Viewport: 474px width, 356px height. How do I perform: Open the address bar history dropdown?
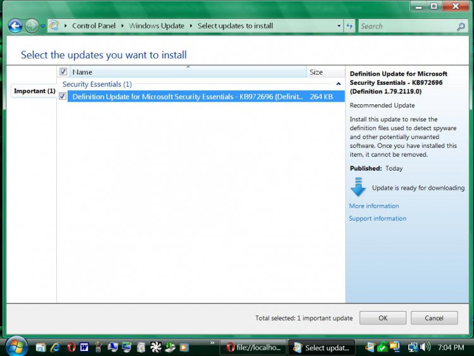339,26
